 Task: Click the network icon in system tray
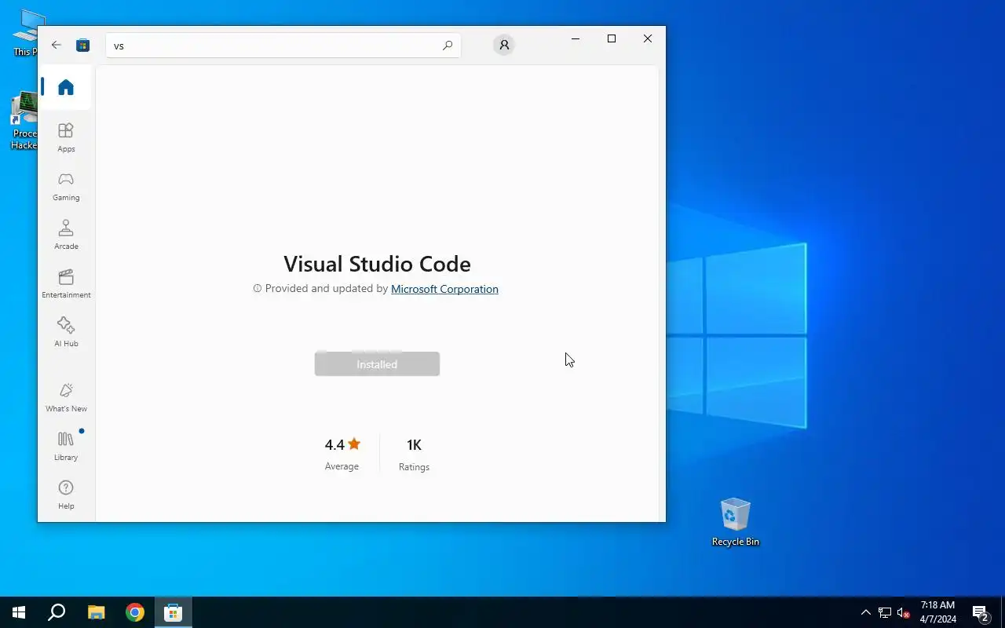coord(884,612)
